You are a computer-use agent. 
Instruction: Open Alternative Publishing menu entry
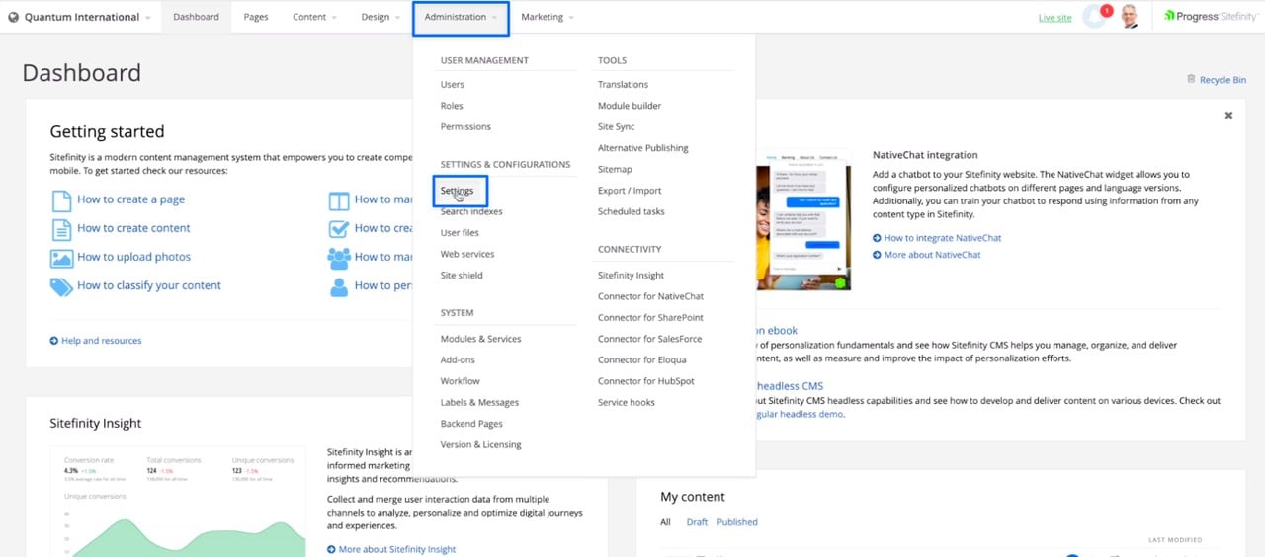click(642, 148)
